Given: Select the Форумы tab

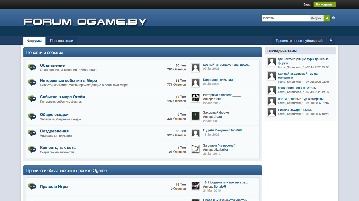Looking at the screenshot, I should pos(34,41).
